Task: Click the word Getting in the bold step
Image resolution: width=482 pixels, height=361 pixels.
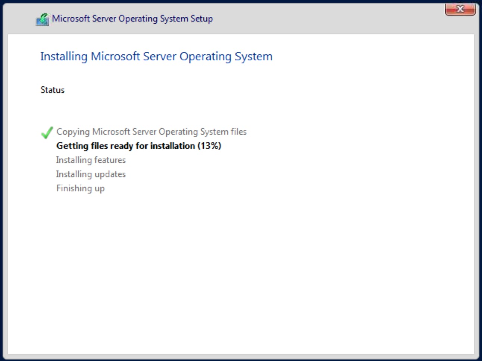Action: click(x=72, y=146)
